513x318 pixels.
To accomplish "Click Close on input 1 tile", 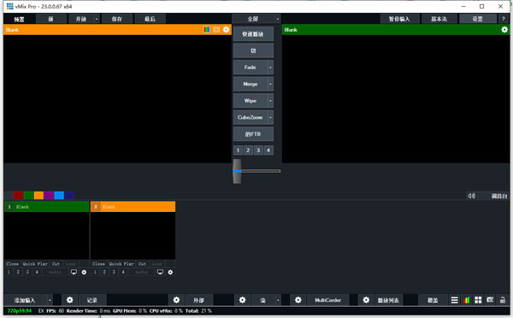I will coord(13,263).
